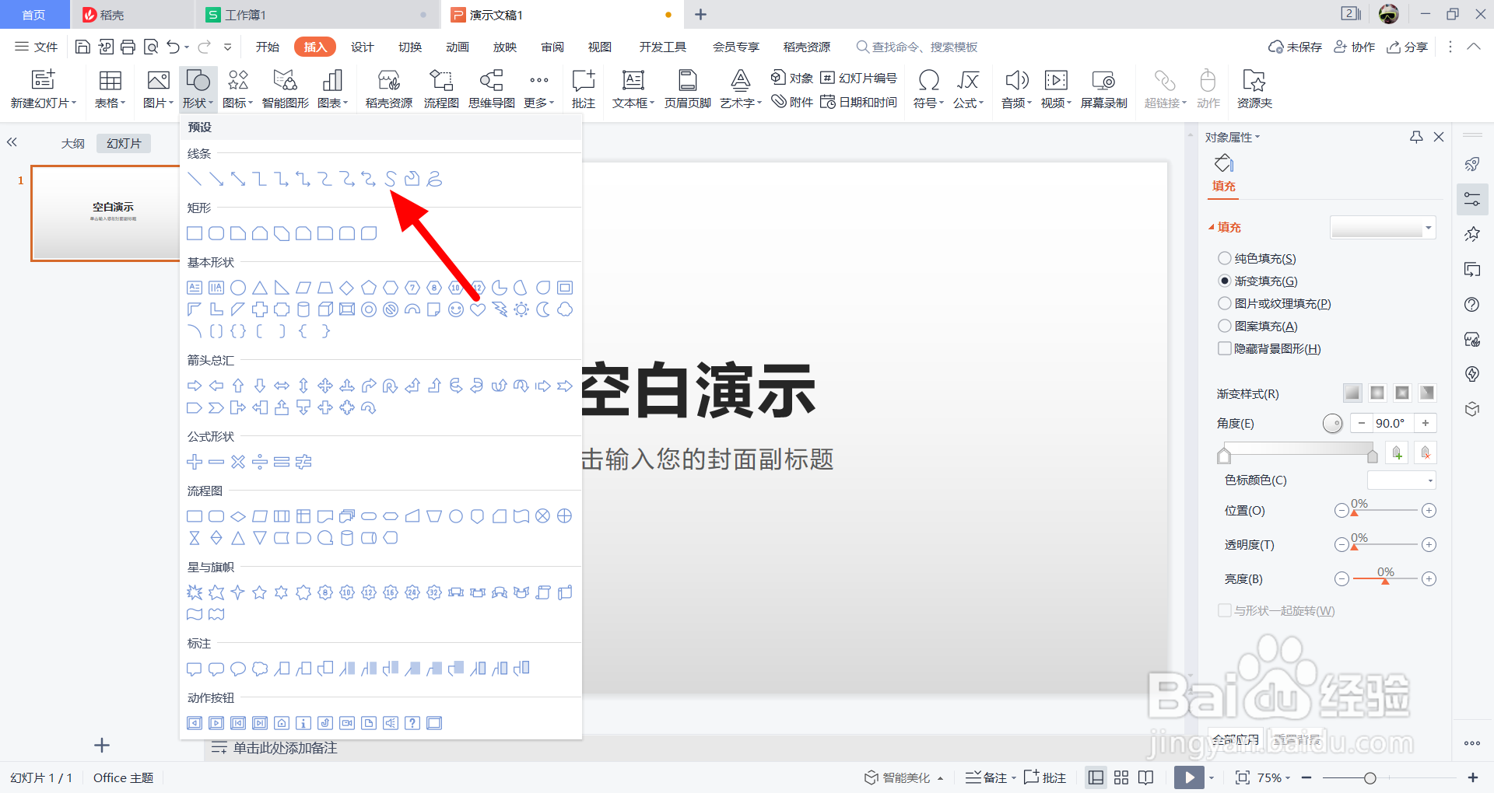
Task: Open the mind map tool
Action: click(x=491, y=89)
